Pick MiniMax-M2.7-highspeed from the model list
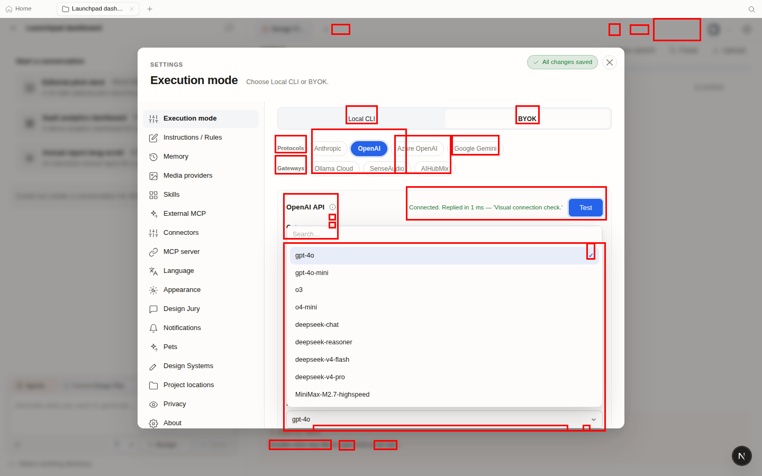The image size is (762, 476). 444,395
